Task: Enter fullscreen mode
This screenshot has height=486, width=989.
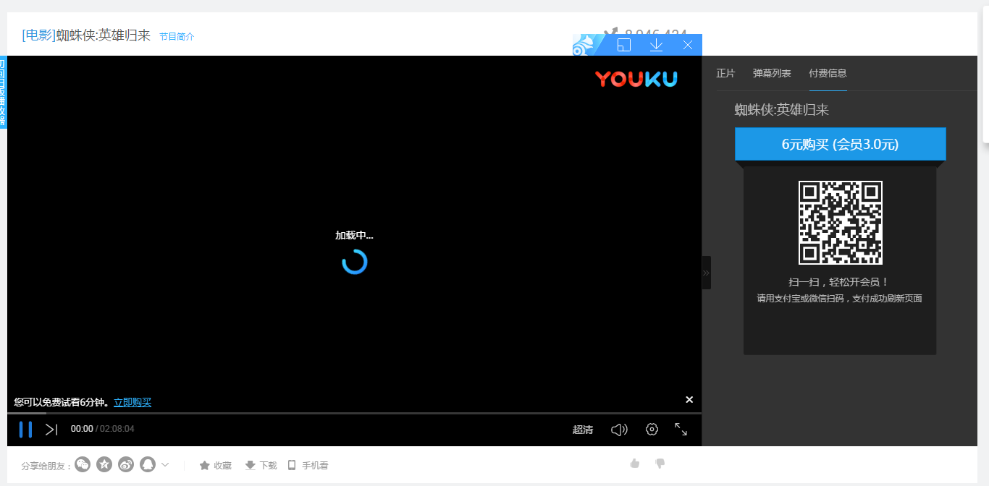Action: 681,430
